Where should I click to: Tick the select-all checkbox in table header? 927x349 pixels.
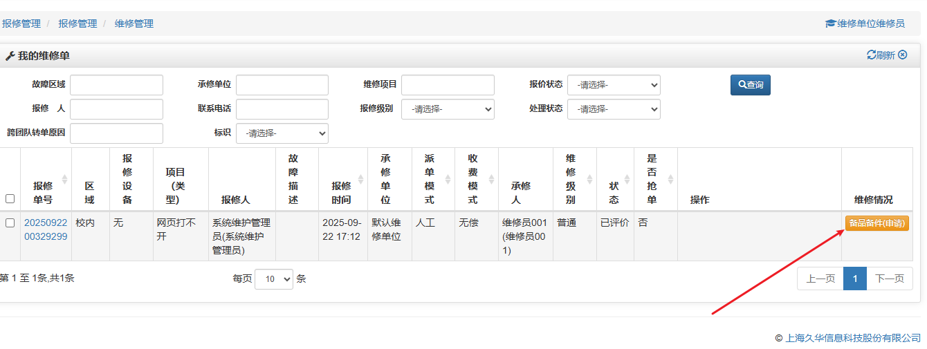(x=10, y=199)
